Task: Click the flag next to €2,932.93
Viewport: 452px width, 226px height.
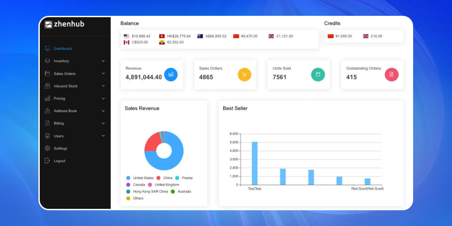Action: click(162, 42)
